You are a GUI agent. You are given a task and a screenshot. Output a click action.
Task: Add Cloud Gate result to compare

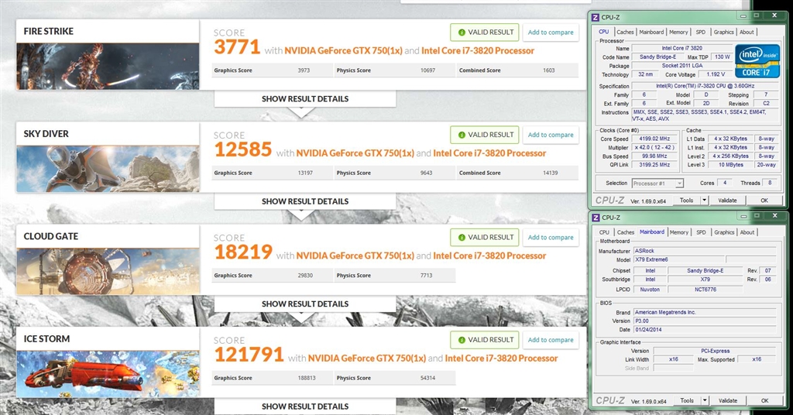coord(551,238)
